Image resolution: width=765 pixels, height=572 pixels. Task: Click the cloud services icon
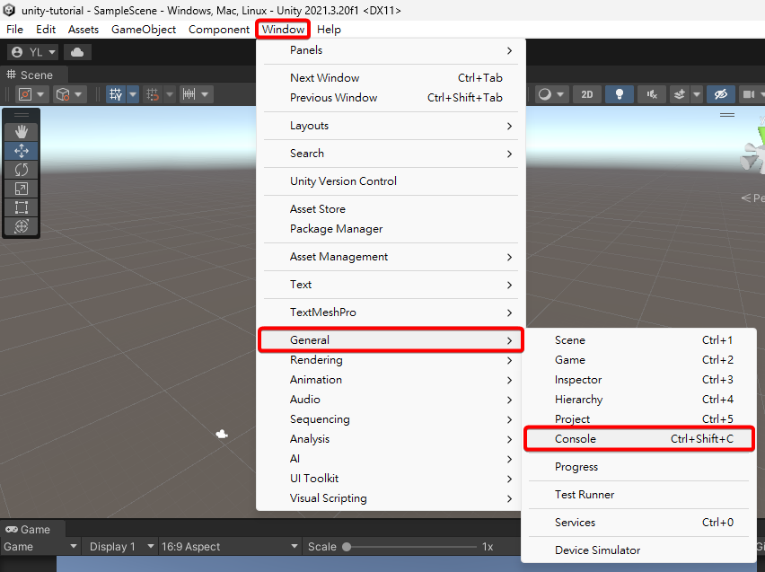point(77,52)
